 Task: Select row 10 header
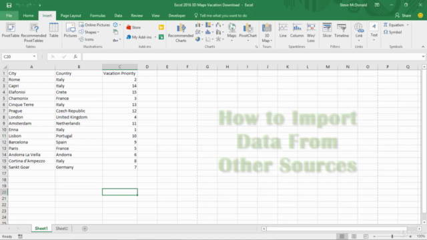coord(4,129)
